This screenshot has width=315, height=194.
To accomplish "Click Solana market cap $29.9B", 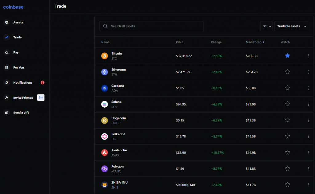I will coord(251,104).
